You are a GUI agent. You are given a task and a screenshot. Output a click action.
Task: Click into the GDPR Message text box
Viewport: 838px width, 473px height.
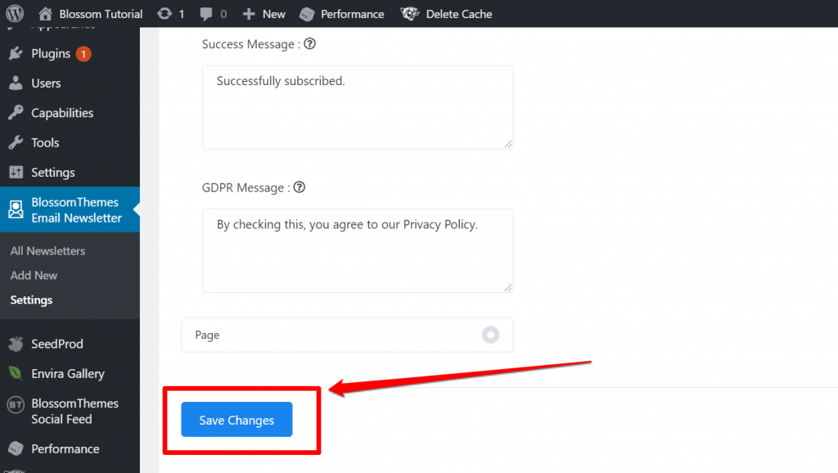[357, 250]
